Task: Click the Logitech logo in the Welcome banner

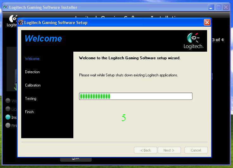Action: [x=193, y=41]
